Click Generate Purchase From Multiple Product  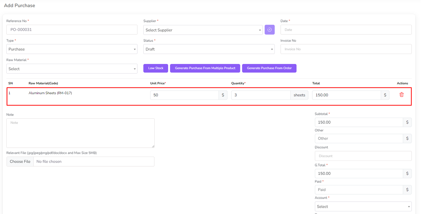(x=205, y=68)
